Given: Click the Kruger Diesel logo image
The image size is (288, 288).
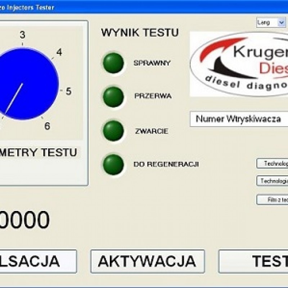Looking at the screenshot, I should 239,64.
